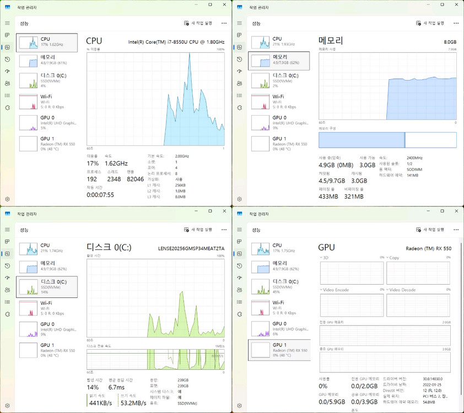Click the 메모리 구성 composition bar
Screen dimensions: 464x413
[387, 140]
